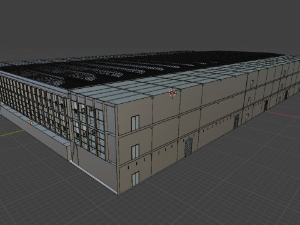Select the middle-floor window on the near corner wall
This screenshot has height=225, width=300.
point(136,151)
